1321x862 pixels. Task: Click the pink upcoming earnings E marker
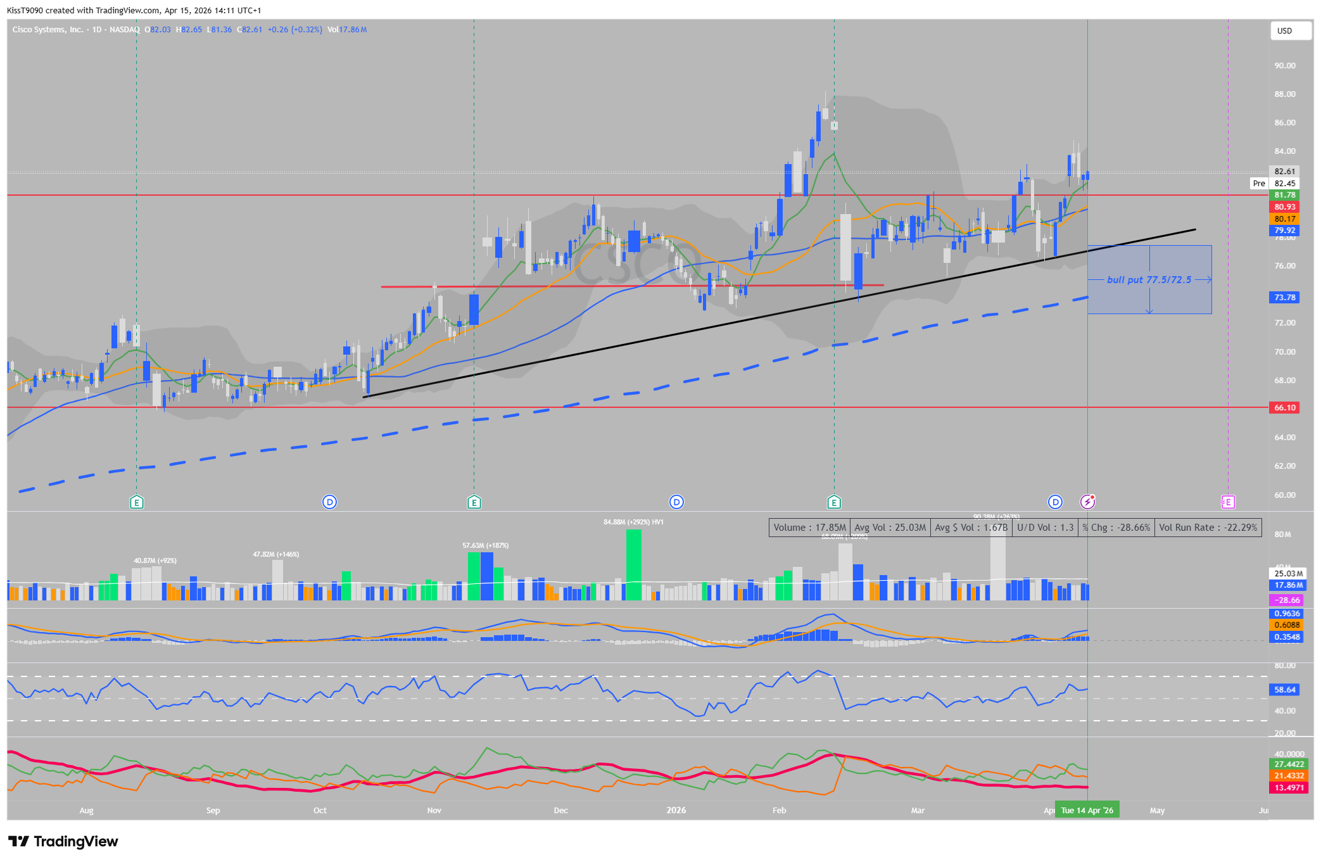[1227, 502]
